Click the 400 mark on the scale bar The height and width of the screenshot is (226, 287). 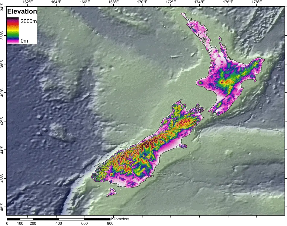[59, 224]
